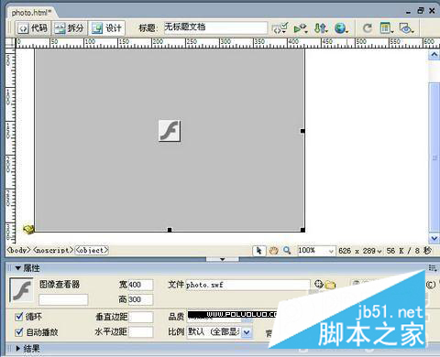Collapse the 属性 properties panel
This screenshot has width=440, height=357.
pos(17,268)
